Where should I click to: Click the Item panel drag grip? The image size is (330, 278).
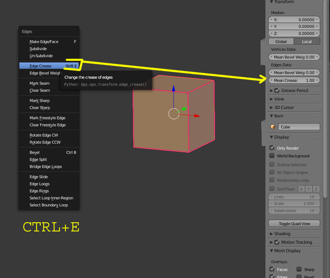point(317,116)
